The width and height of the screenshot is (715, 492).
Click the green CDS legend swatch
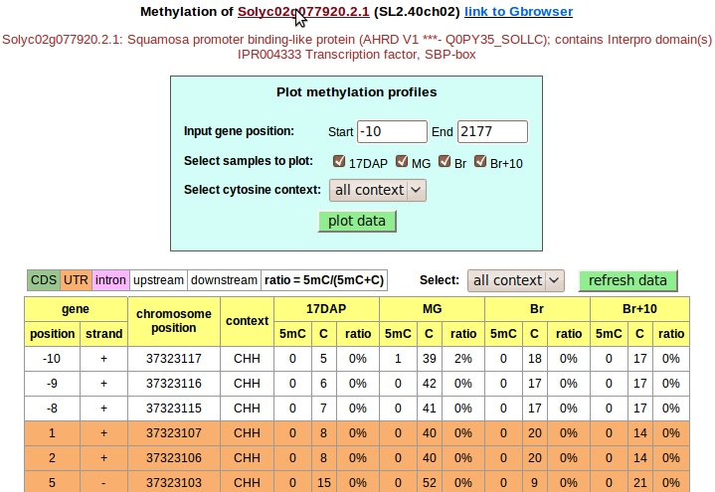[44, 280]
